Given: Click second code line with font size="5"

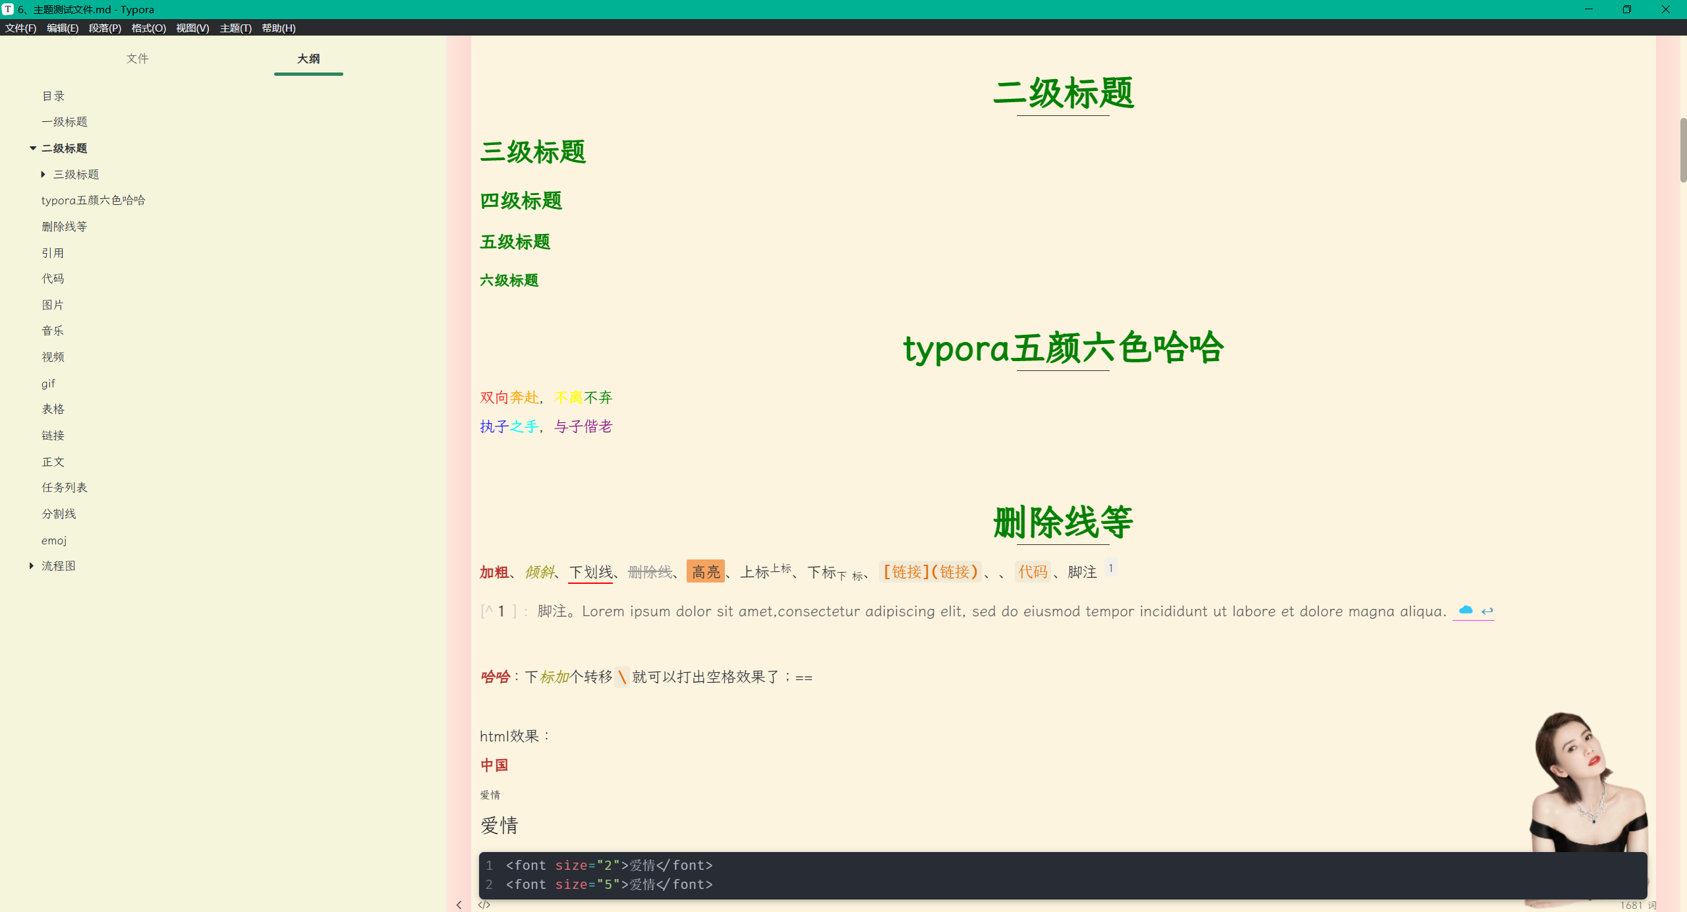Looking at the screenshot, I should 609,884.
